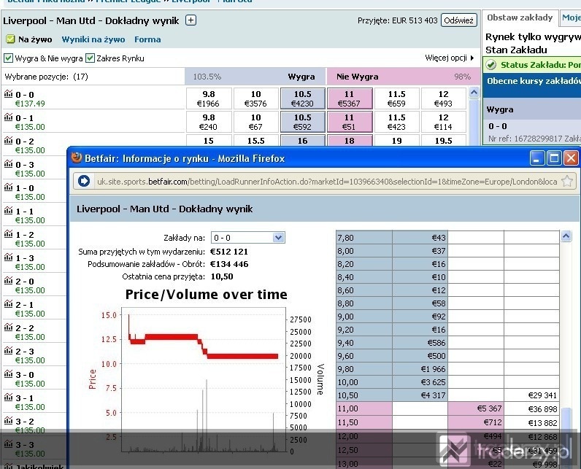Viewport: 581px width, 469px height.
Task: Maximize the Informacje o rynku popup window
Action: click(554, 158)
